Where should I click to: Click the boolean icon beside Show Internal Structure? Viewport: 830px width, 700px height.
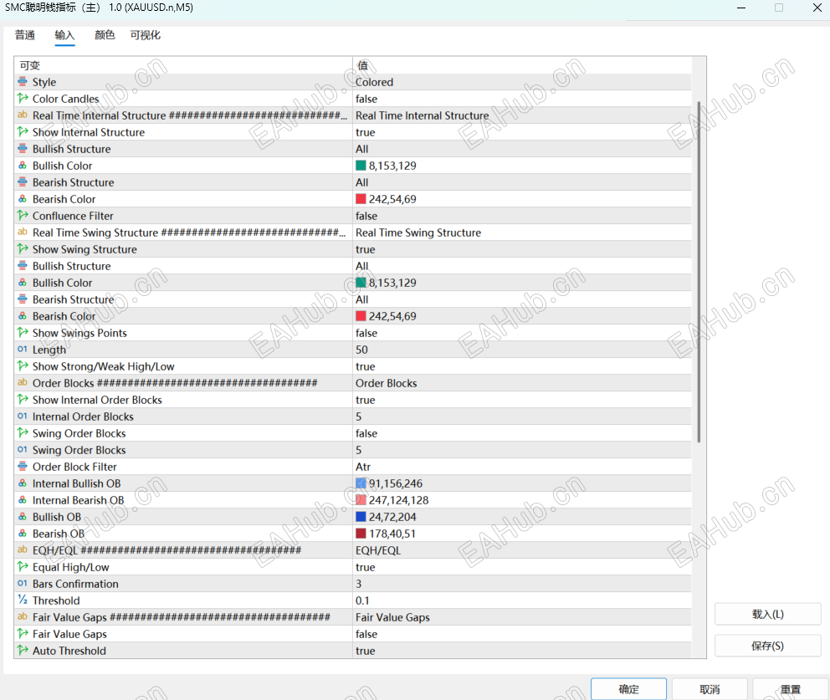[x=23, y=132]
